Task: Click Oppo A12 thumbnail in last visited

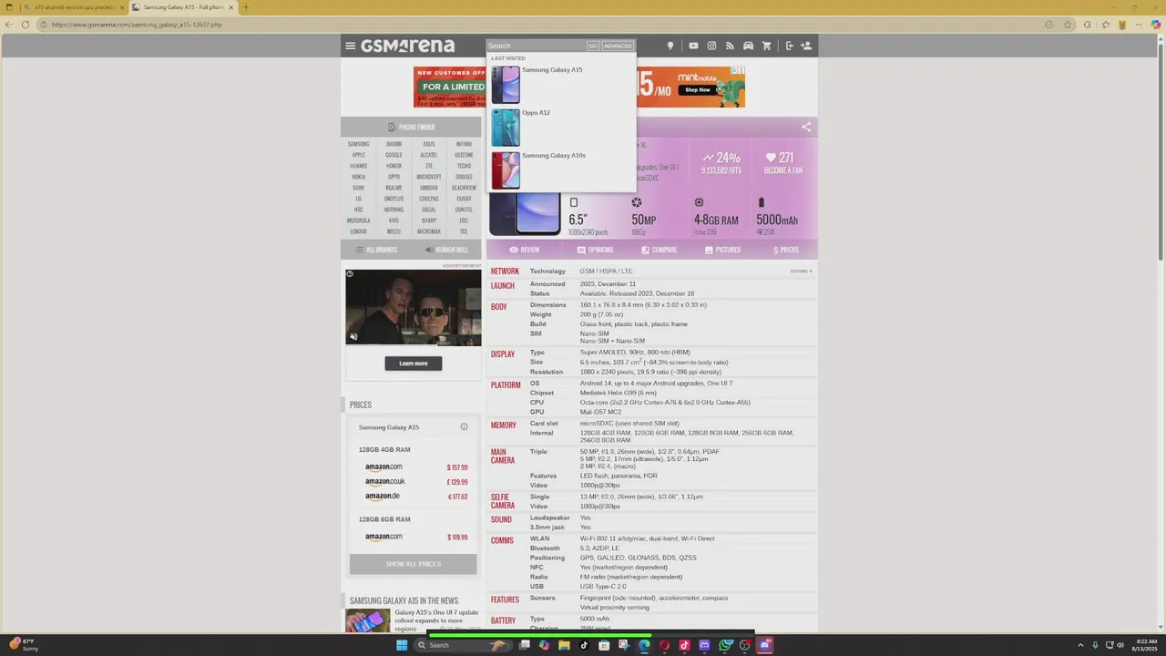Action: tap(506, 128)
